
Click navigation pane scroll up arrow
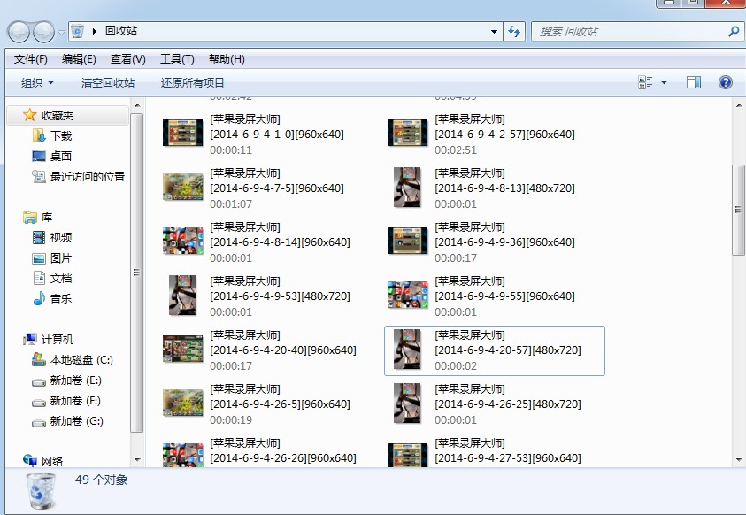pyautogui.click(x=137, y=105)
